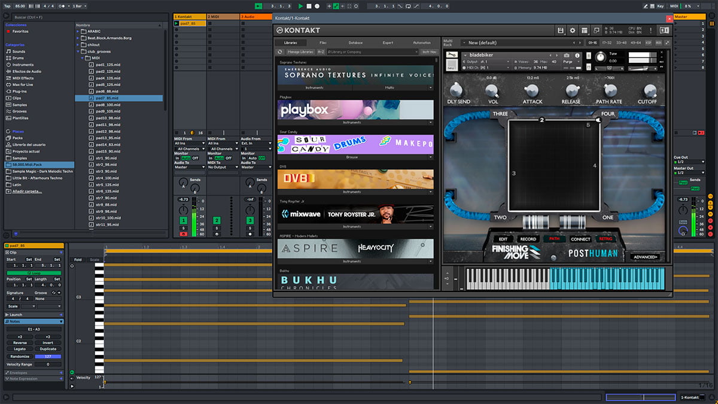Screen dimensions: 718x404
Task: Expand the Beat.Block.Armando.Borg folder
Action: 78,38
